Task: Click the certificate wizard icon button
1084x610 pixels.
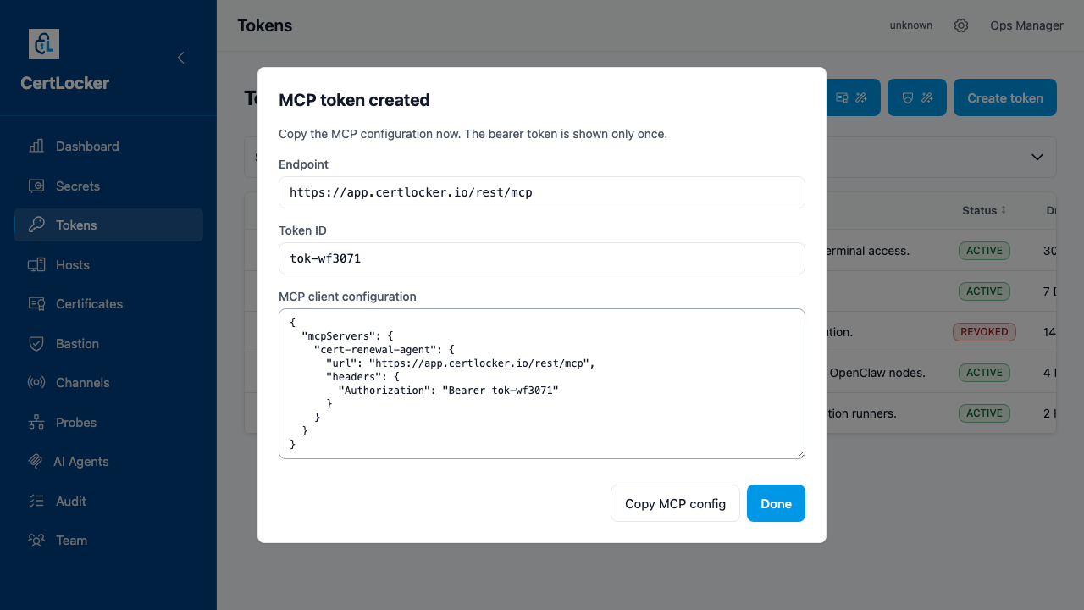Action: [x=851, y=97]
